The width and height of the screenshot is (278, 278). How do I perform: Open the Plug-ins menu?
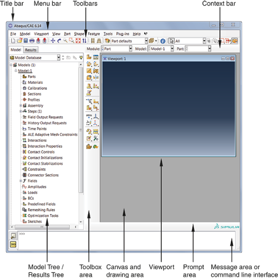tap(122, 34)
